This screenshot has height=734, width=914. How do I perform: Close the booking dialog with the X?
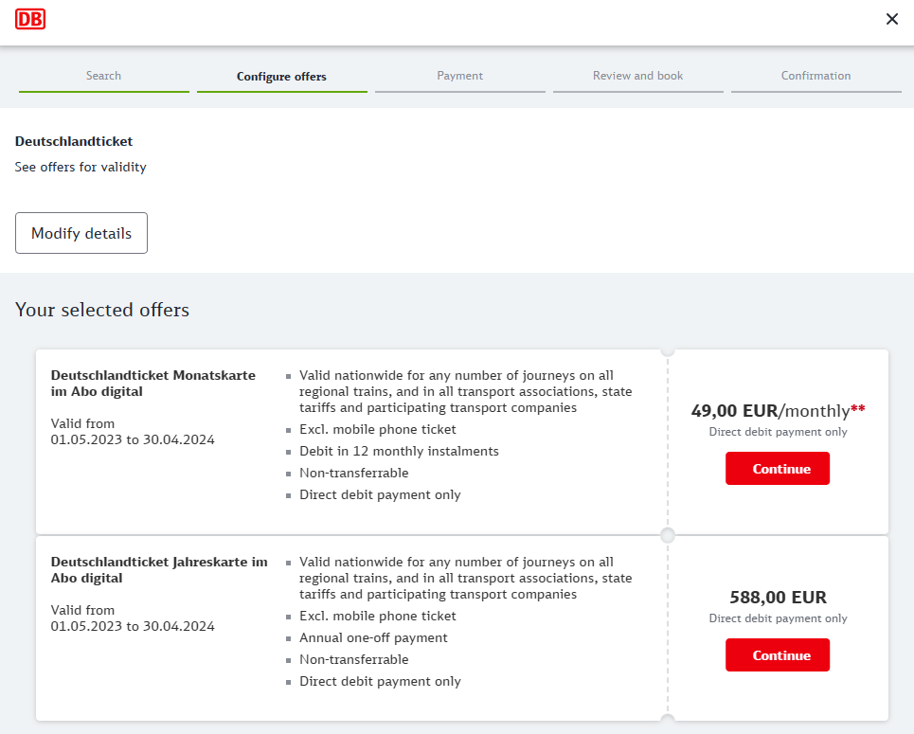pos(891,19)
